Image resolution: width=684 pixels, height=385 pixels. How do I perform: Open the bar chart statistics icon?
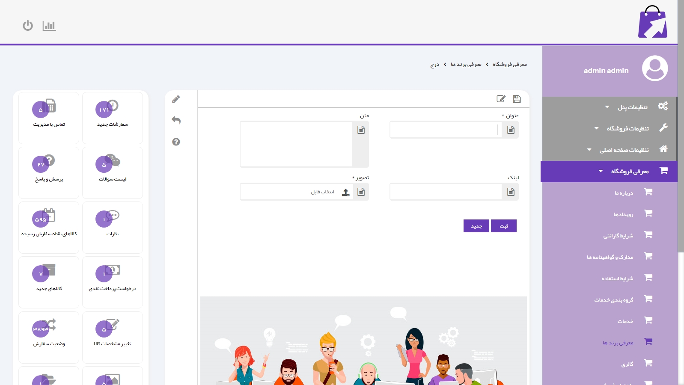pyautogui.click(x=49, y=26)
